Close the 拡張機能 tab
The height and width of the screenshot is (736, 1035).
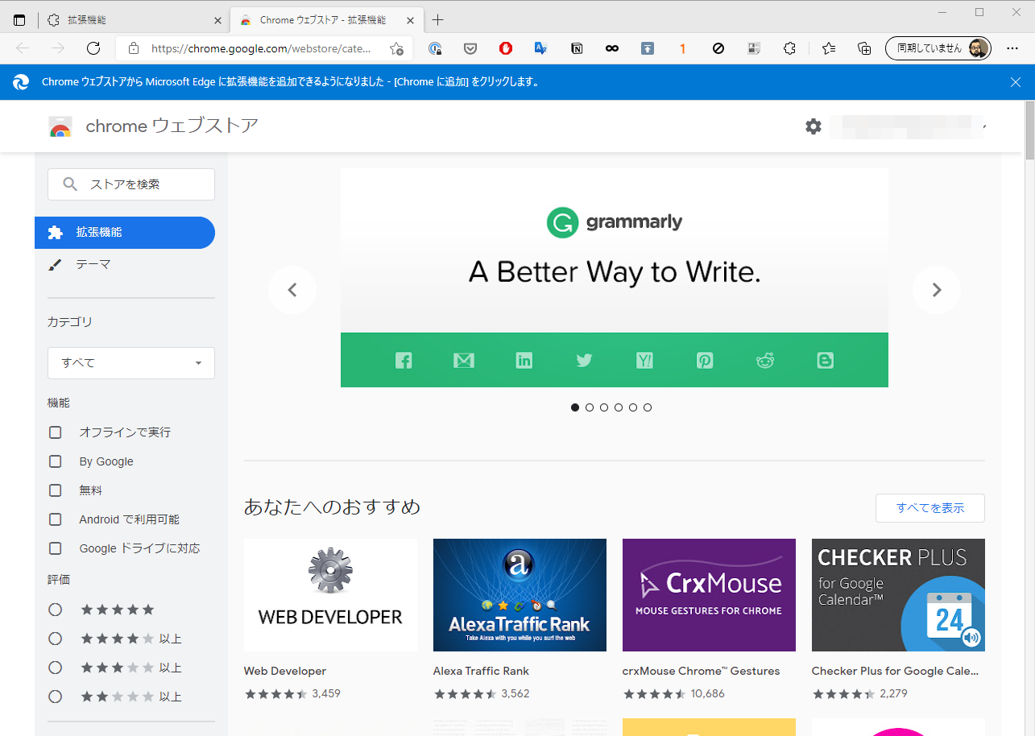(217, 20)
